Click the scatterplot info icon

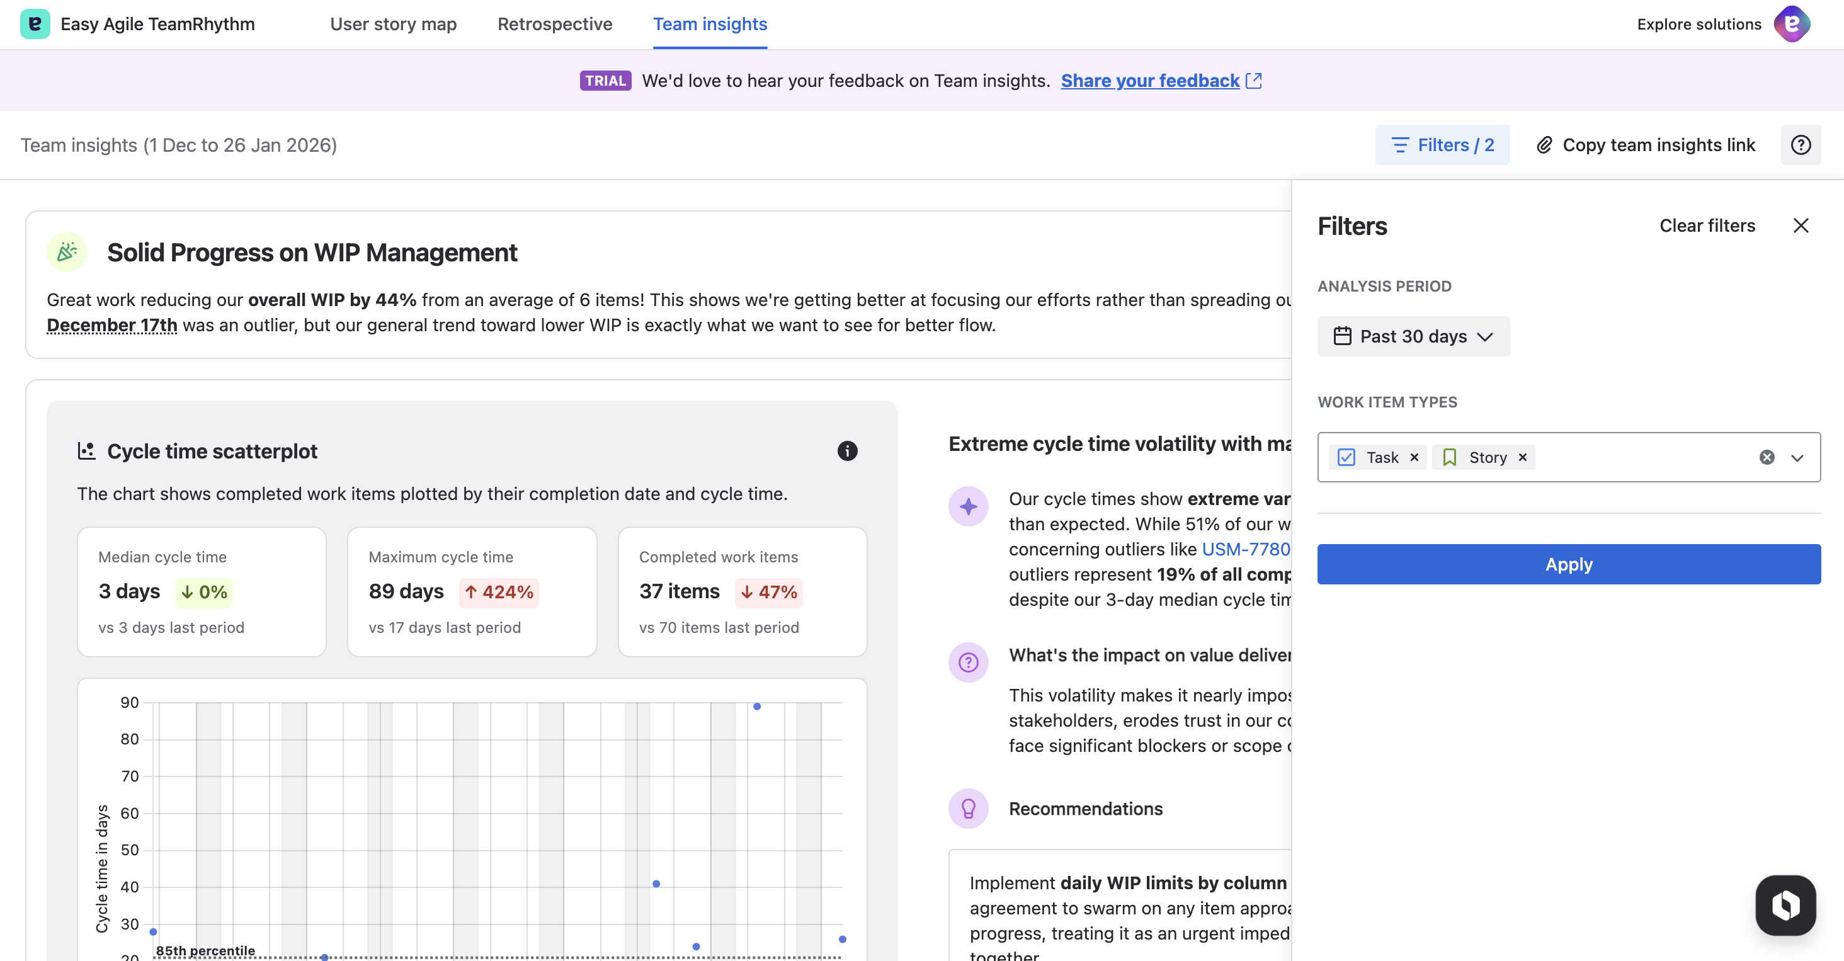click(847, 451)
